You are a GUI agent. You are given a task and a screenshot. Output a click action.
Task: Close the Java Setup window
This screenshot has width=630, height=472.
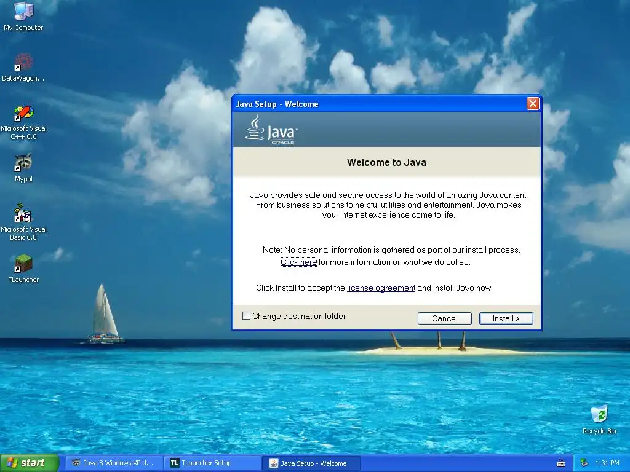coord(533,104)
